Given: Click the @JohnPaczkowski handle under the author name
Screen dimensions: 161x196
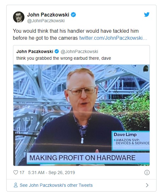Looking at the screenshot, I should (x=46, y=21).
